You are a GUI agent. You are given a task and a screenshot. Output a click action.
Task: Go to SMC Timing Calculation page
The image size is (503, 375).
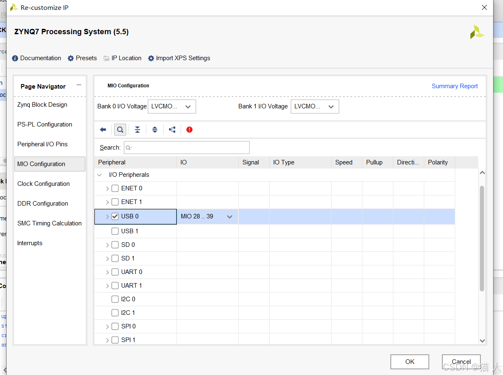50,223
